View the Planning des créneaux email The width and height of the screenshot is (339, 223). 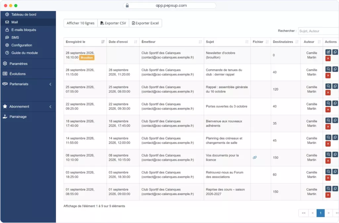coord(328,138)
